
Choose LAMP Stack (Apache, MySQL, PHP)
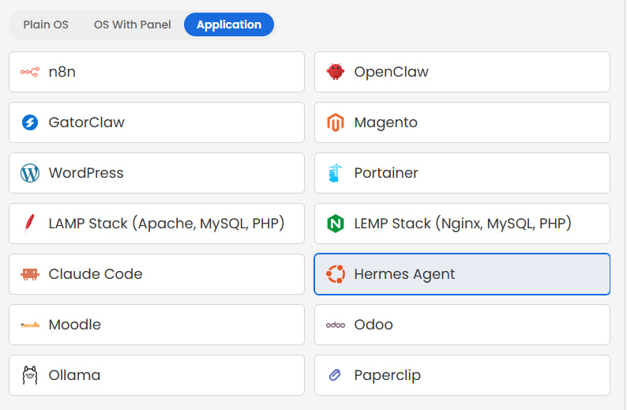coord(156,224)
